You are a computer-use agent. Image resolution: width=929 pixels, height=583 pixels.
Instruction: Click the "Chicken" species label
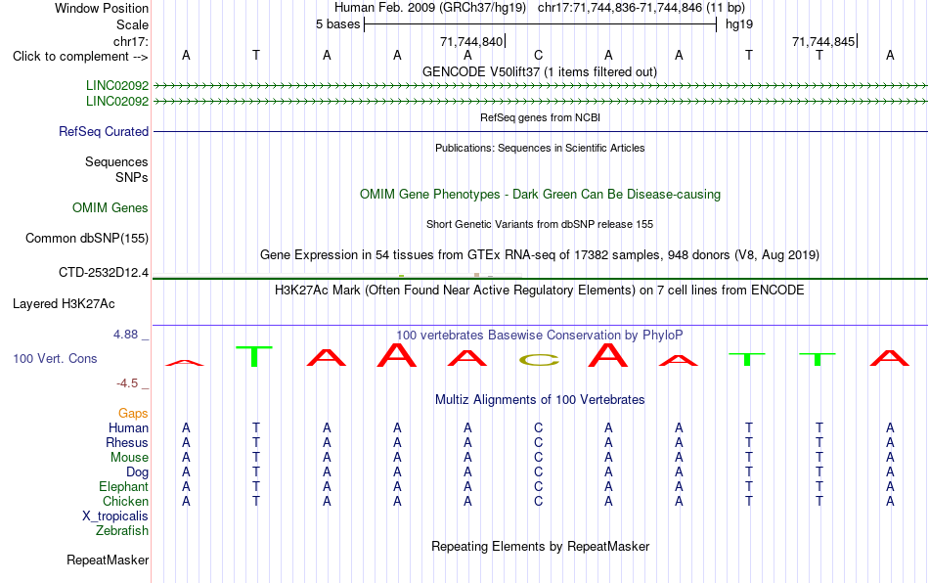click(125, 501)
